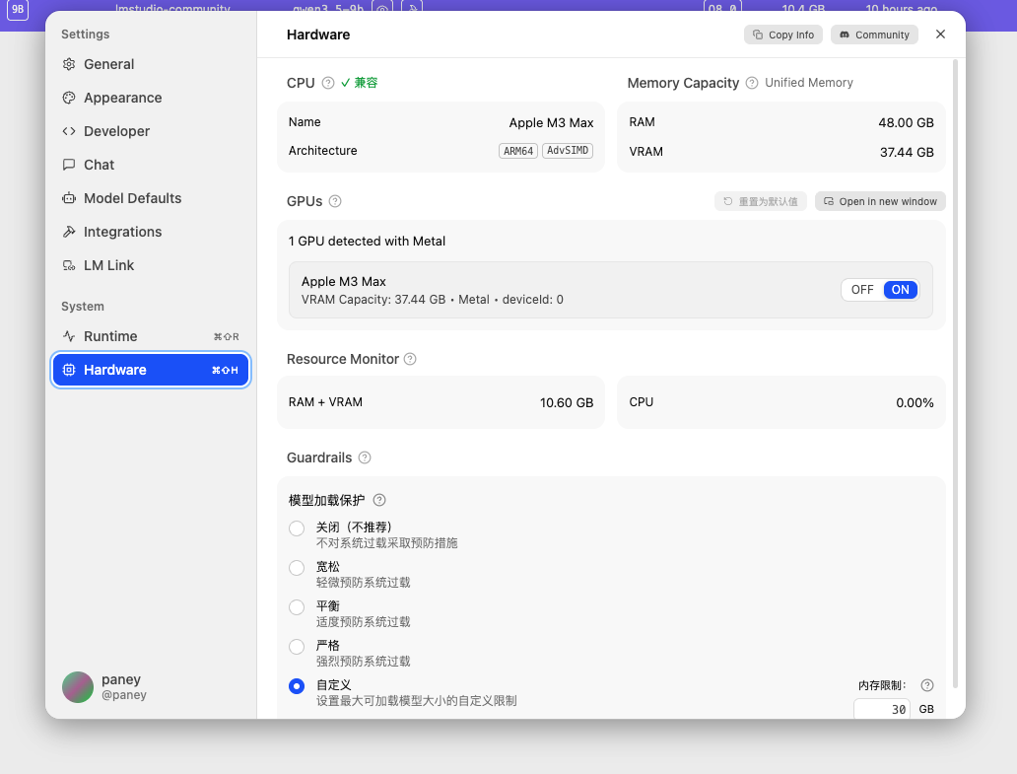Screen dimensions: 1017x774
Task: Click the Open in new window icon
Action: pos(829,202)
